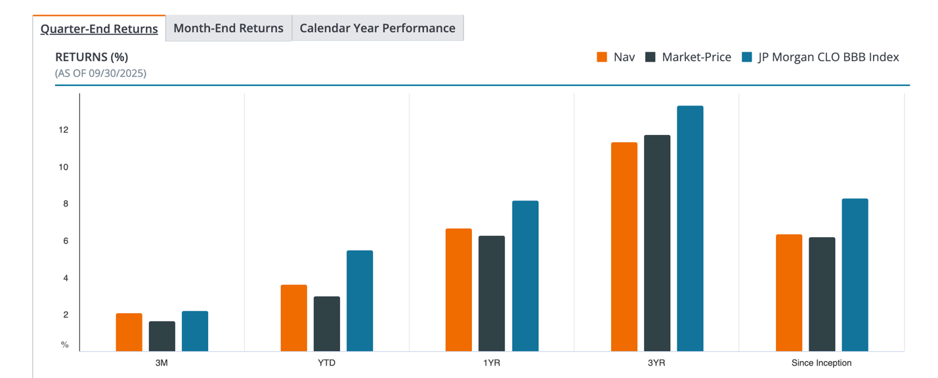Click the 3M orange Nav bar

click(x=129, y=333)
